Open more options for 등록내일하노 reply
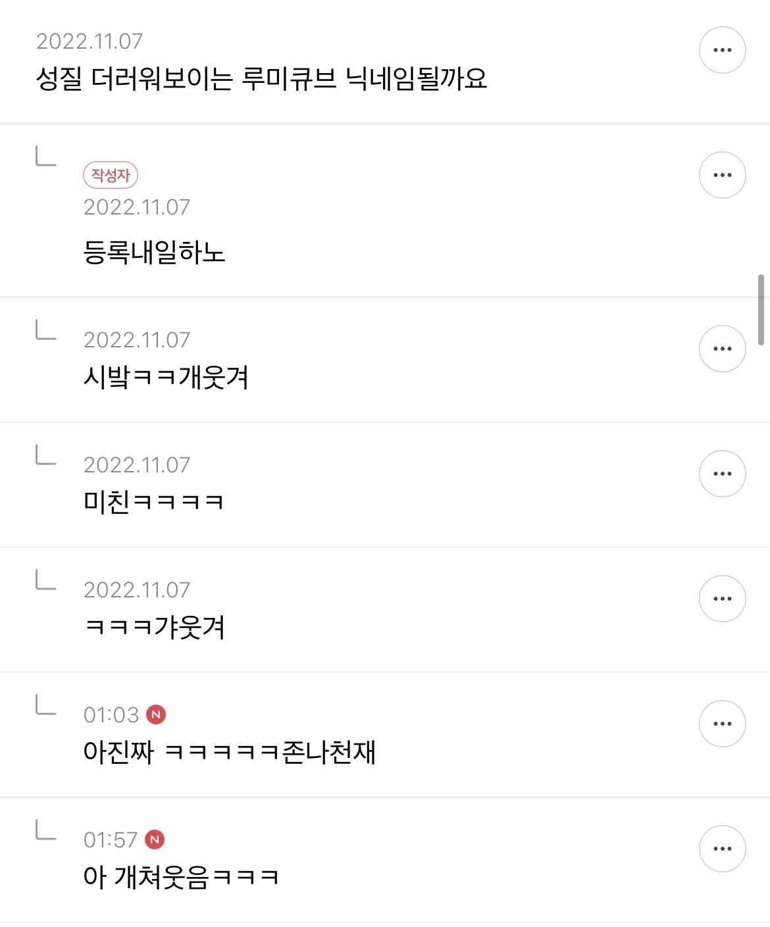 pos(722,175)
